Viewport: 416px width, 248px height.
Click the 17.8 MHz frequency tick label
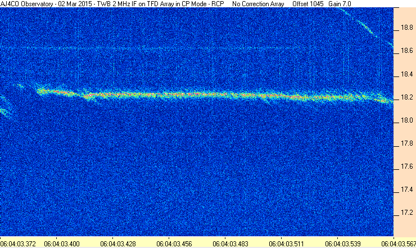pos(406,143)
